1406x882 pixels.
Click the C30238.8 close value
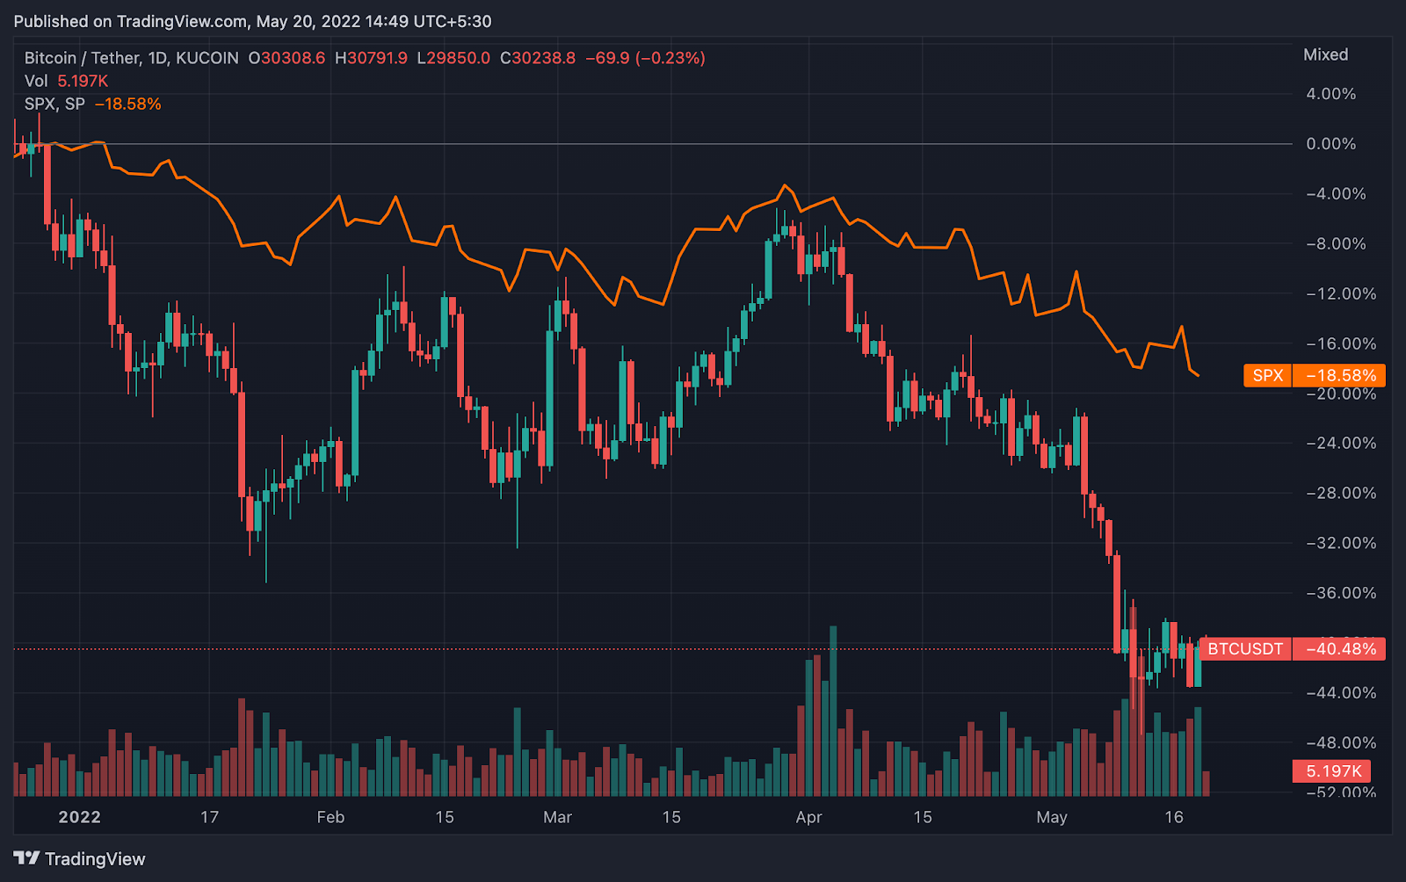(x=538, y=58)
